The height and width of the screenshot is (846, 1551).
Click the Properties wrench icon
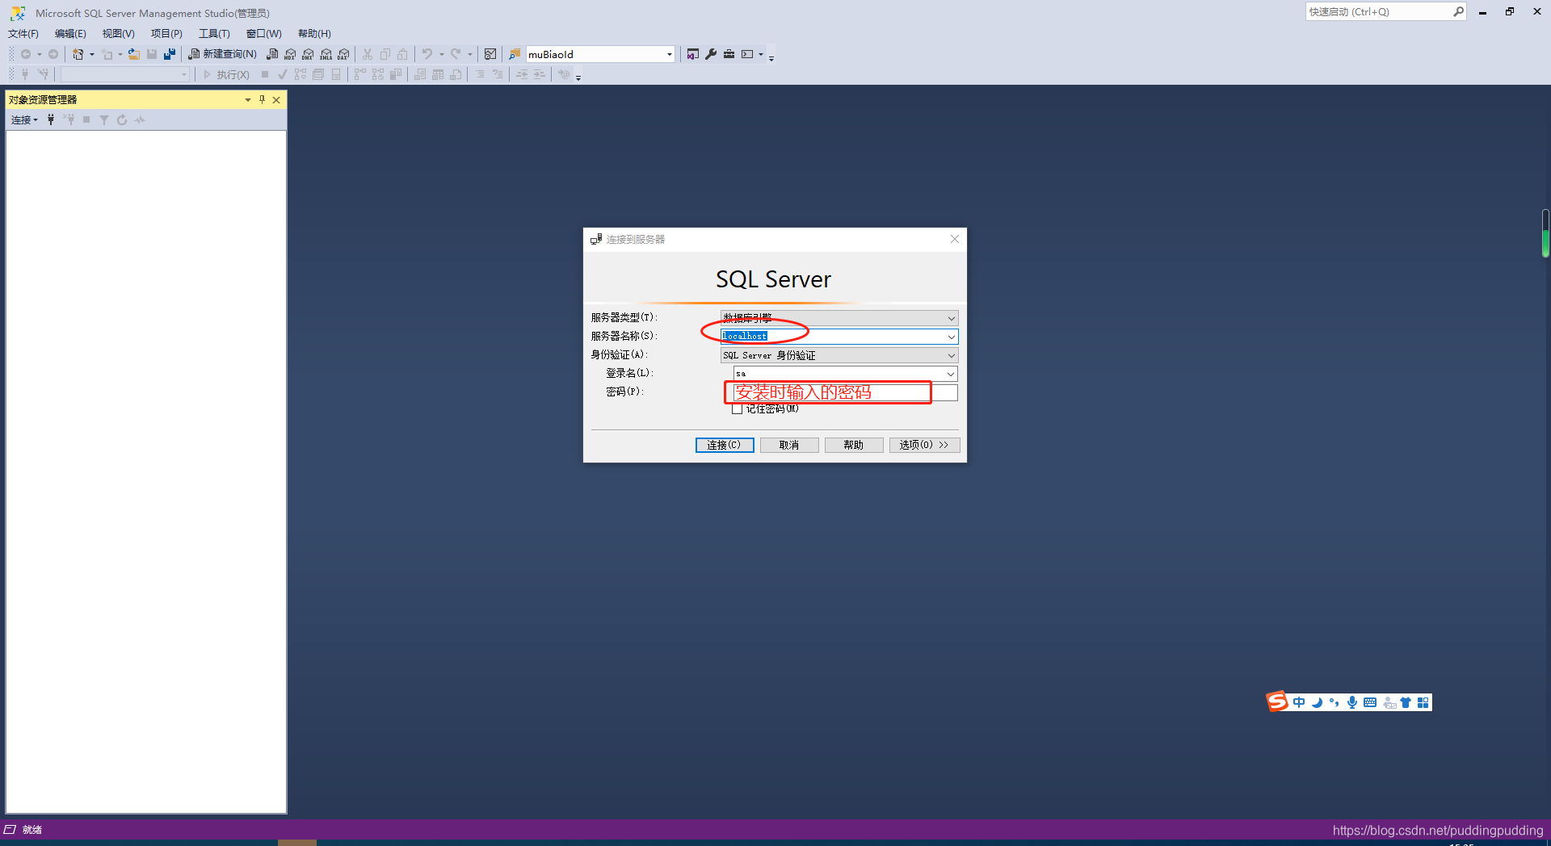pos(711,54)
